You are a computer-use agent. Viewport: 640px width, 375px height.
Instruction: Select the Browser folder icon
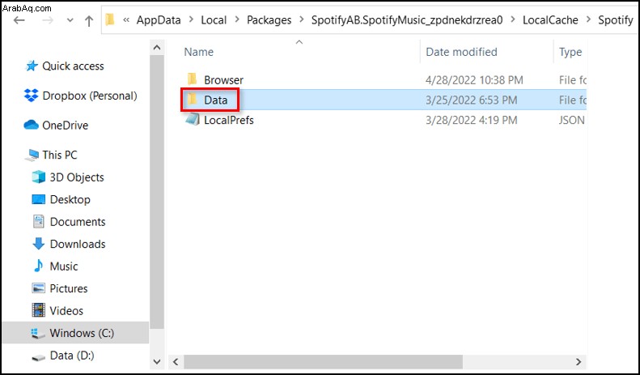click(x=193, y=79)
